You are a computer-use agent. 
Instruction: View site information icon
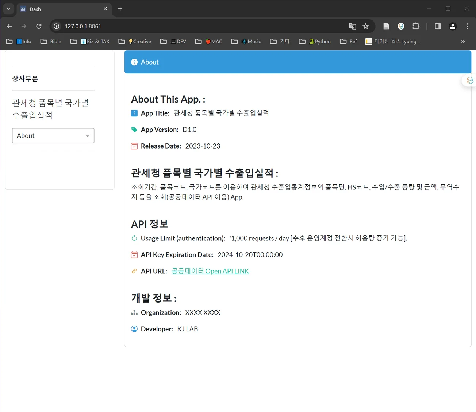(x=57, y=26)
